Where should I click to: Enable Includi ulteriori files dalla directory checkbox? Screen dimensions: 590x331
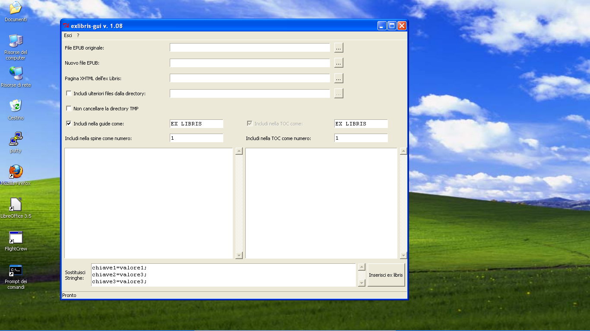coord(69,94)
